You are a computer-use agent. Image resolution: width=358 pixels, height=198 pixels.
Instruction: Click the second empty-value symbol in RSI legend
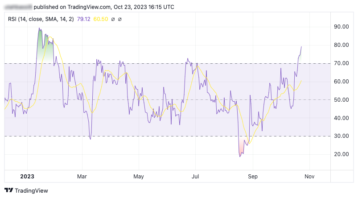tap(120, 19)
